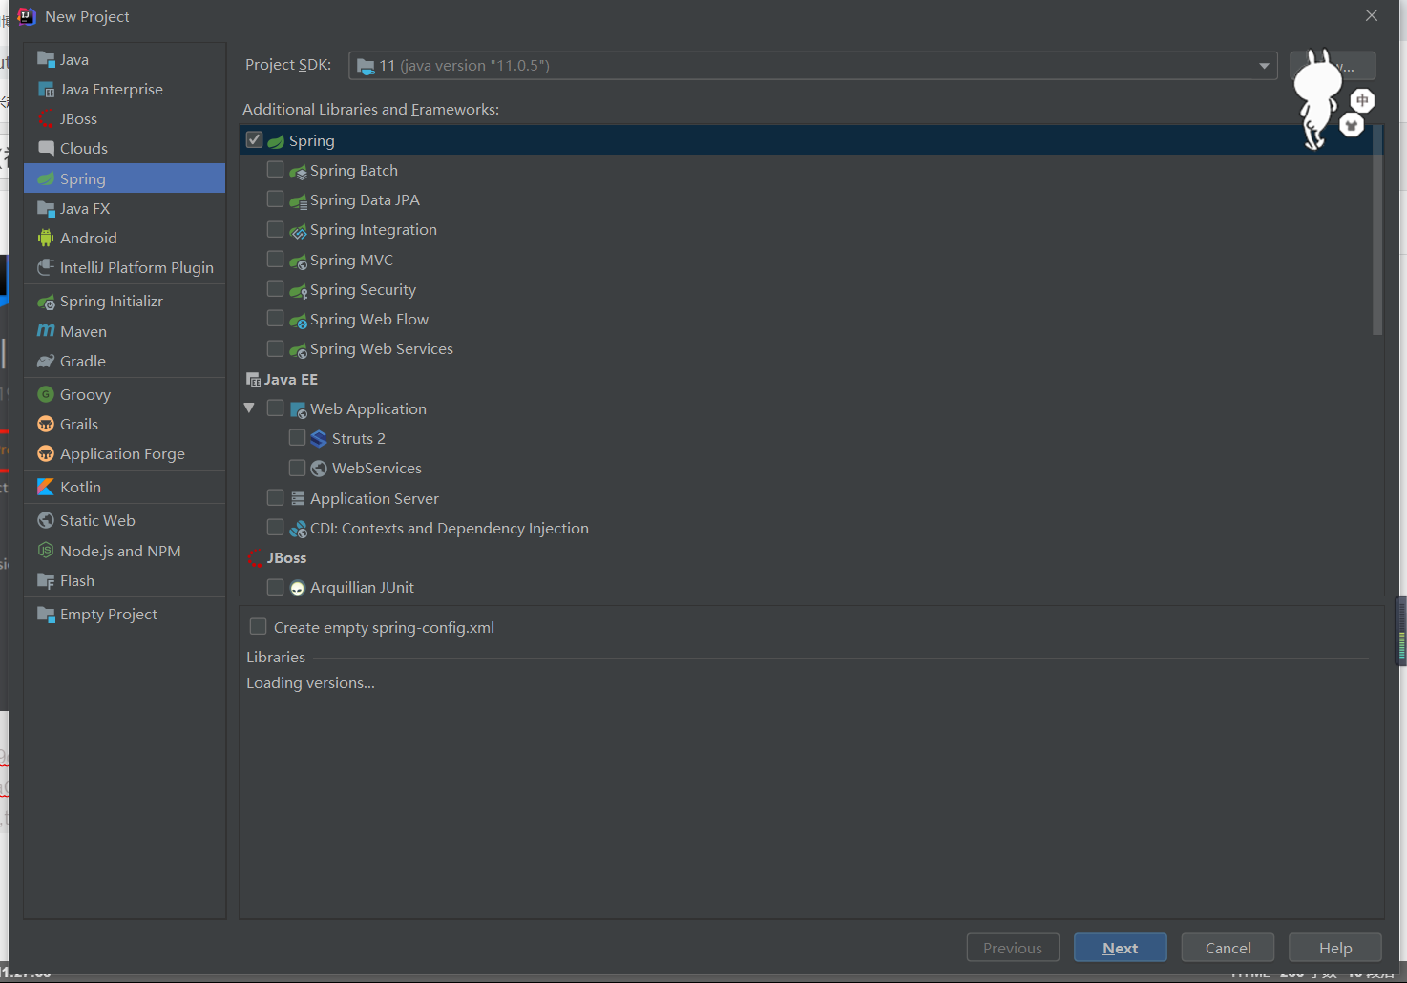The width and height of the screenshot is (1407, 983).
Task: Click the Loading versions text
Action: (310, 682)
